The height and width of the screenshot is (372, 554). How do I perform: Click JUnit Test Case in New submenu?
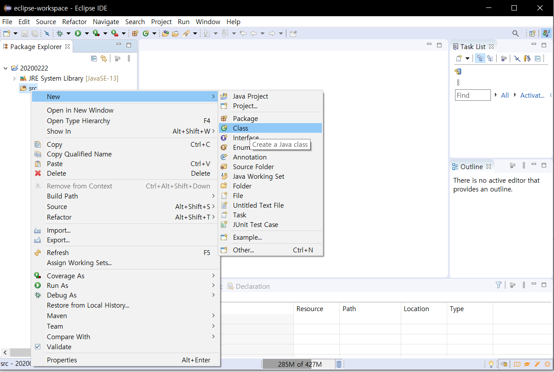pyautogui.click(x=271, y=224)
